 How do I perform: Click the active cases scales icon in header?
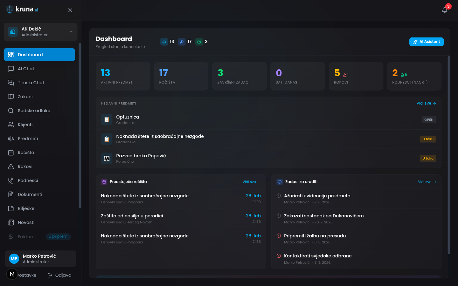coord(164,42)
